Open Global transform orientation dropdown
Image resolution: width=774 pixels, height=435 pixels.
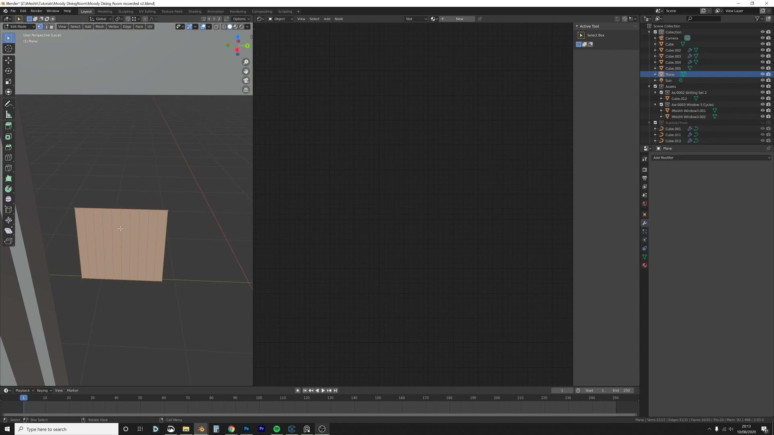click(100, 19)
